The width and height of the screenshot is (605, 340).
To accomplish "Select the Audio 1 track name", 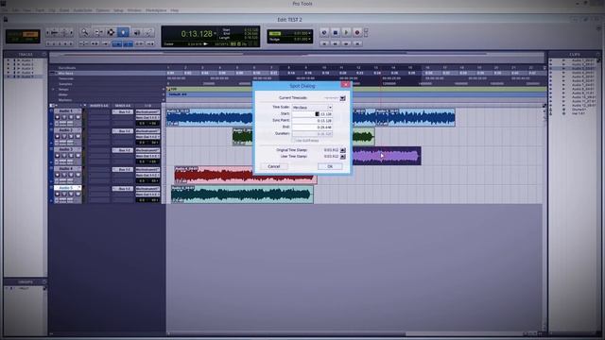I will 67,111.
